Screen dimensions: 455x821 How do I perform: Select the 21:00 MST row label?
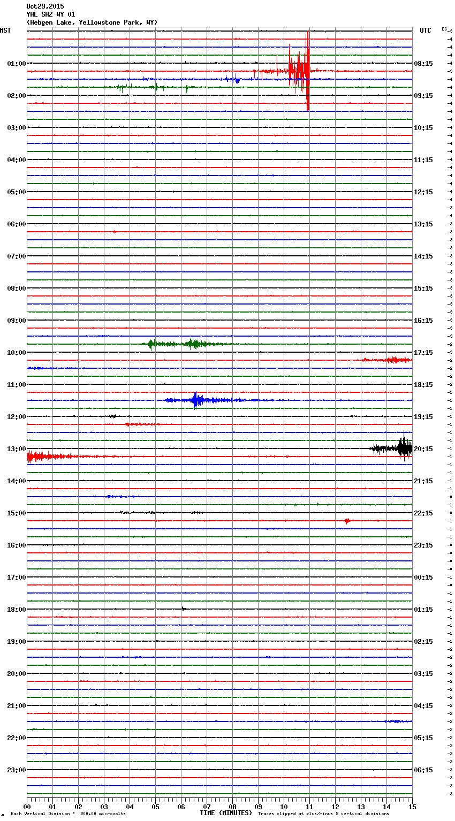click(x=16, y=705)
